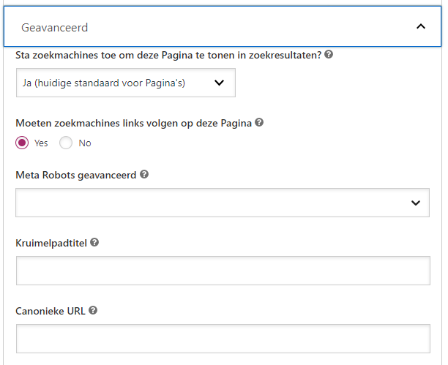Image resolution: width=448 pixels, height=365 pixels.
Task: Show help tooltip for Kruimelpadtitel
Action: click(x=95, y=242)
